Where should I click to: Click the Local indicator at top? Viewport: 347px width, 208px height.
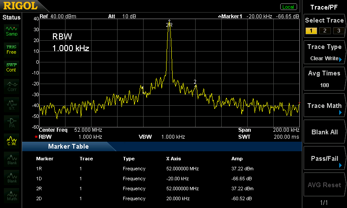tap(288, 7)
